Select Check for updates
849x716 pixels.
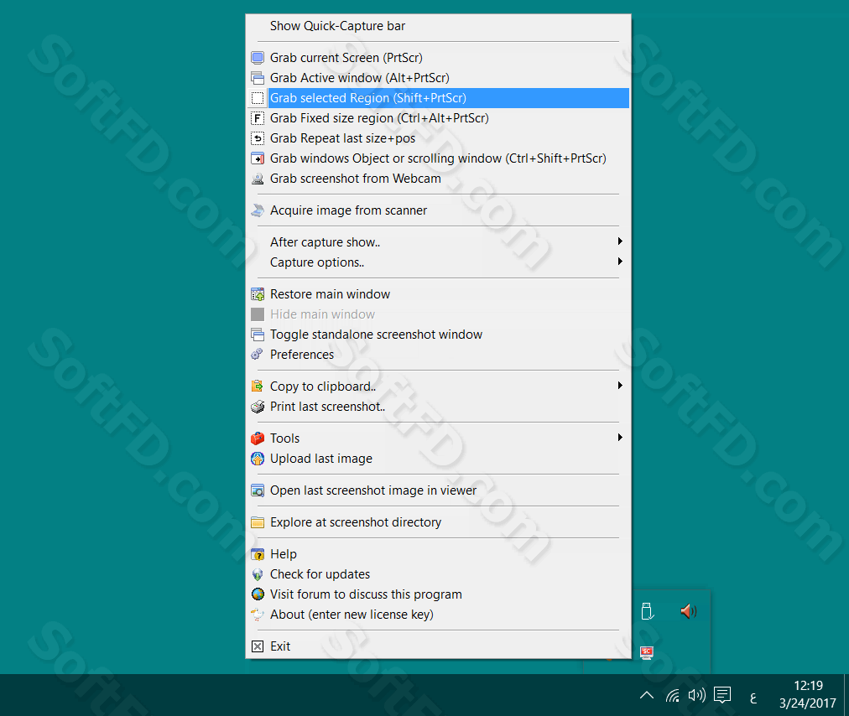pos(438,574)
